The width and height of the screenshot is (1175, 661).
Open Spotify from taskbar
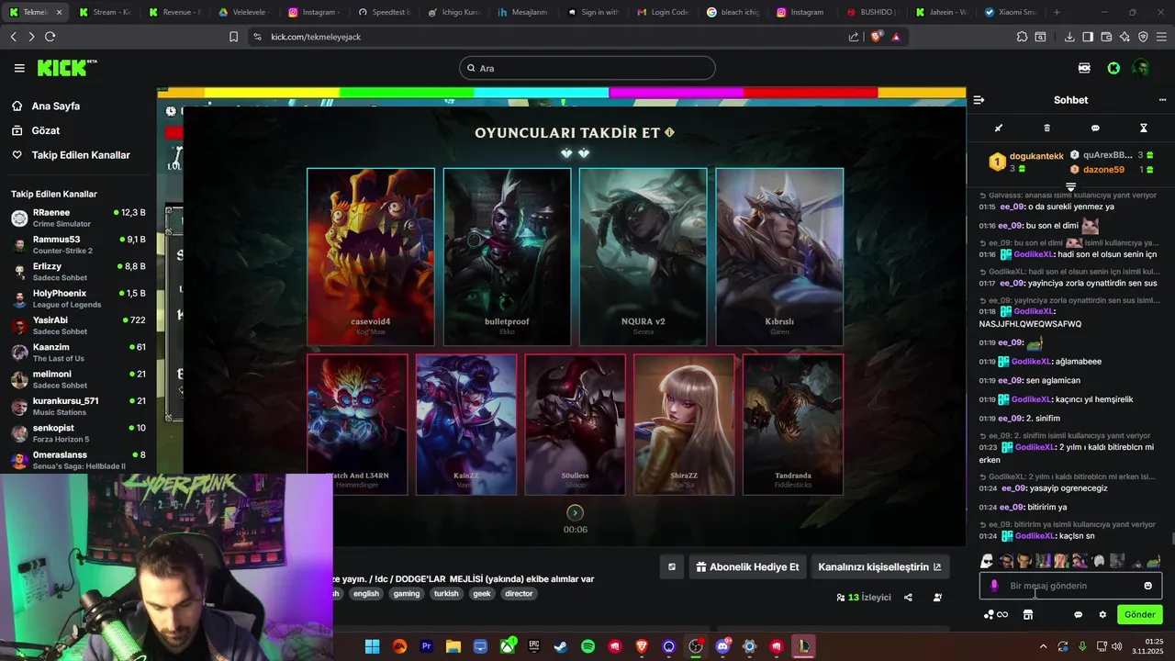[587, 646]
